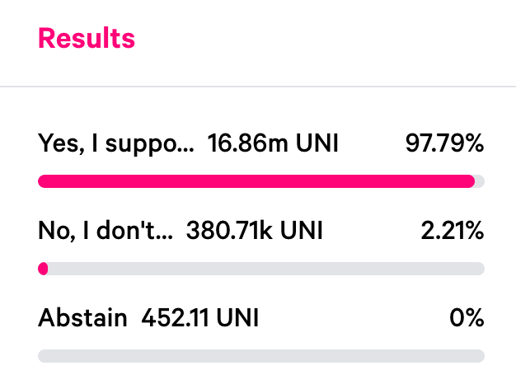Image resolution: width=516 pixels, height=389 pixels.
Task: Click the 'UNI' token text in the Abstain row
Action: (237, 317)
